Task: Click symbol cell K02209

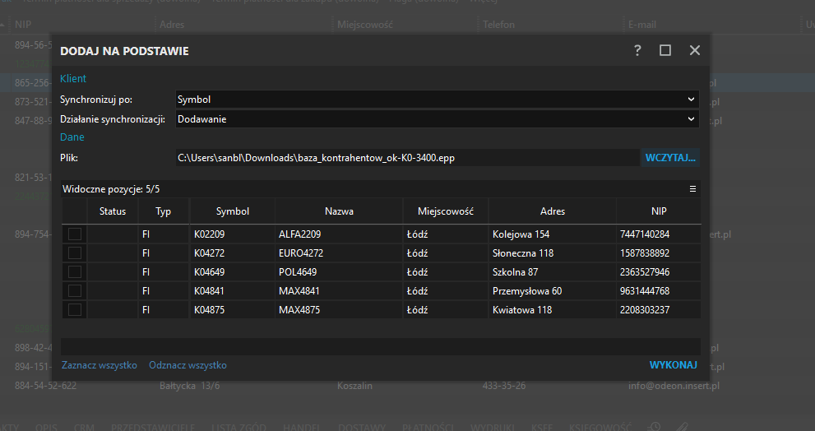Action: (x=233, y=234)
